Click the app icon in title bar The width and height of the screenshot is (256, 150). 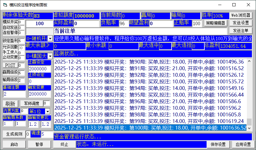(4, 5)
